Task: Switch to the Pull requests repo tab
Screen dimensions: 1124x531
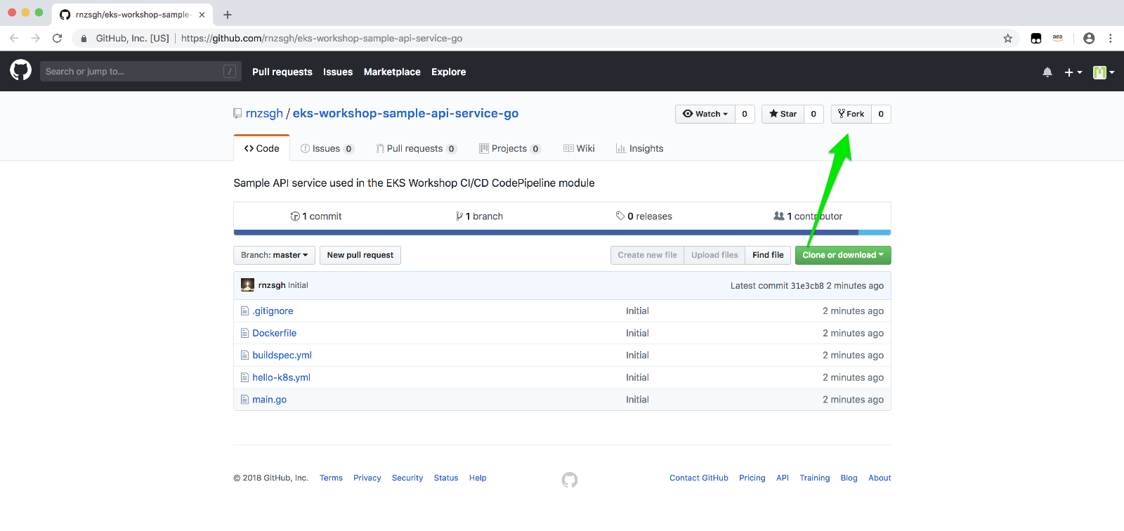Action: [x=416, y=148]
